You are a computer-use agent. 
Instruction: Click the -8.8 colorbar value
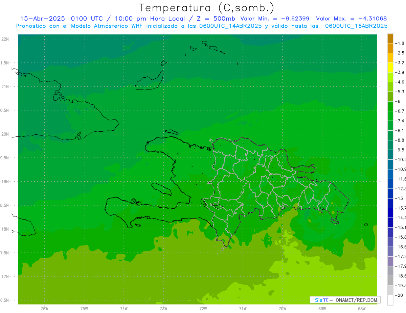coord(400,140)
